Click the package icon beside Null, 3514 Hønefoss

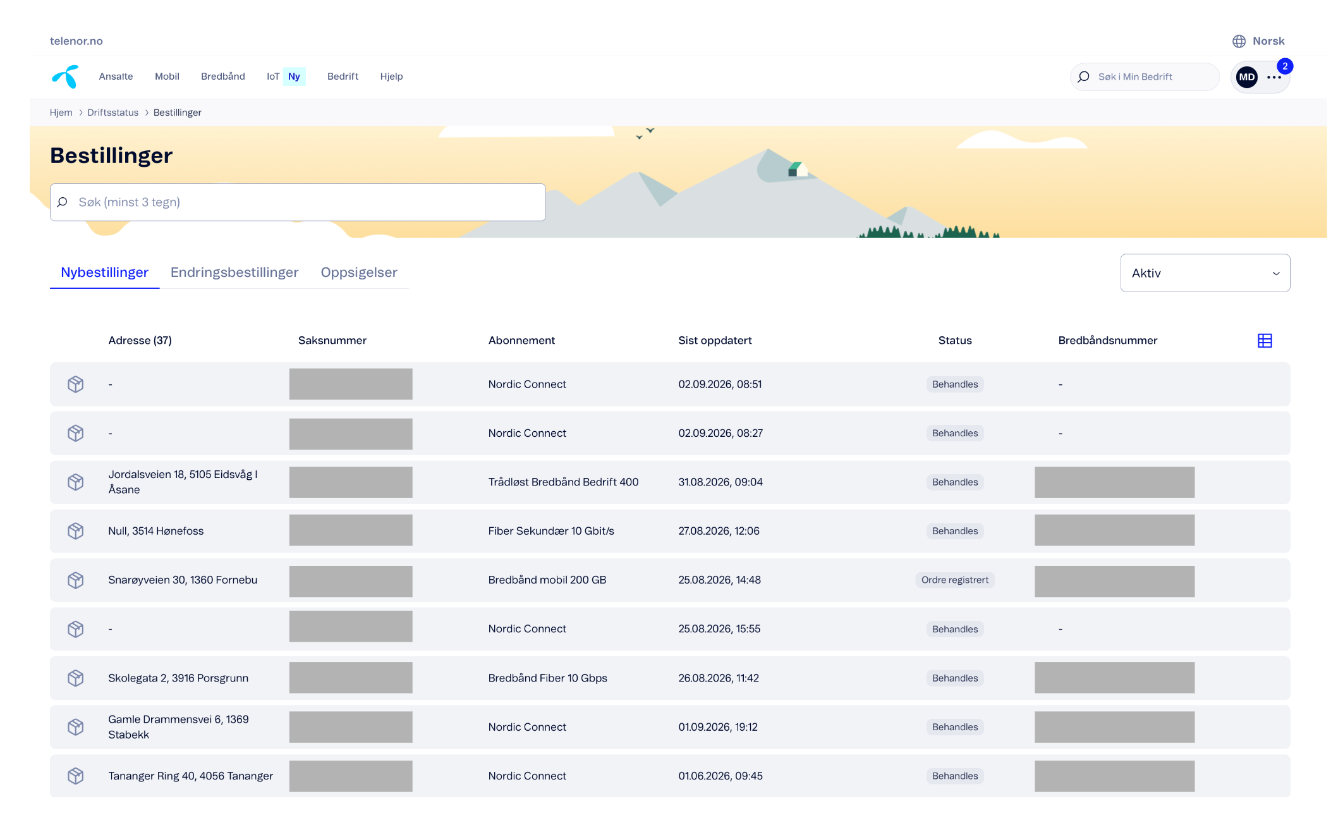click(x=76, y=531)
